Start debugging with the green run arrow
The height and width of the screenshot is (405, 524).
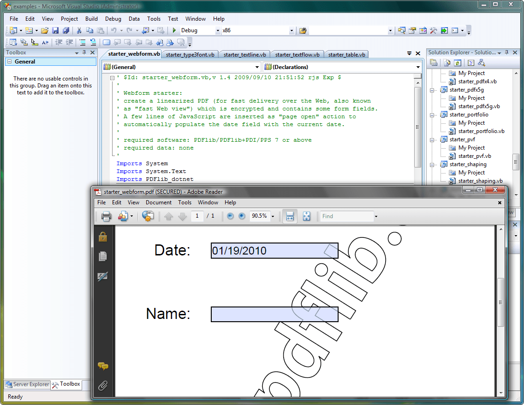(x=174, y=30)
